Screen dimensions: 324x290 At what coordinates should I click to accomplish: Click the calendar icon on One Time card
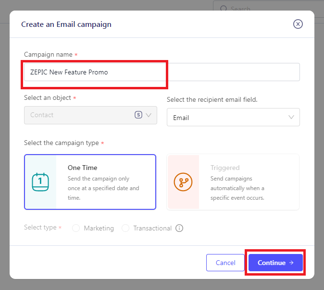point(40,182)
